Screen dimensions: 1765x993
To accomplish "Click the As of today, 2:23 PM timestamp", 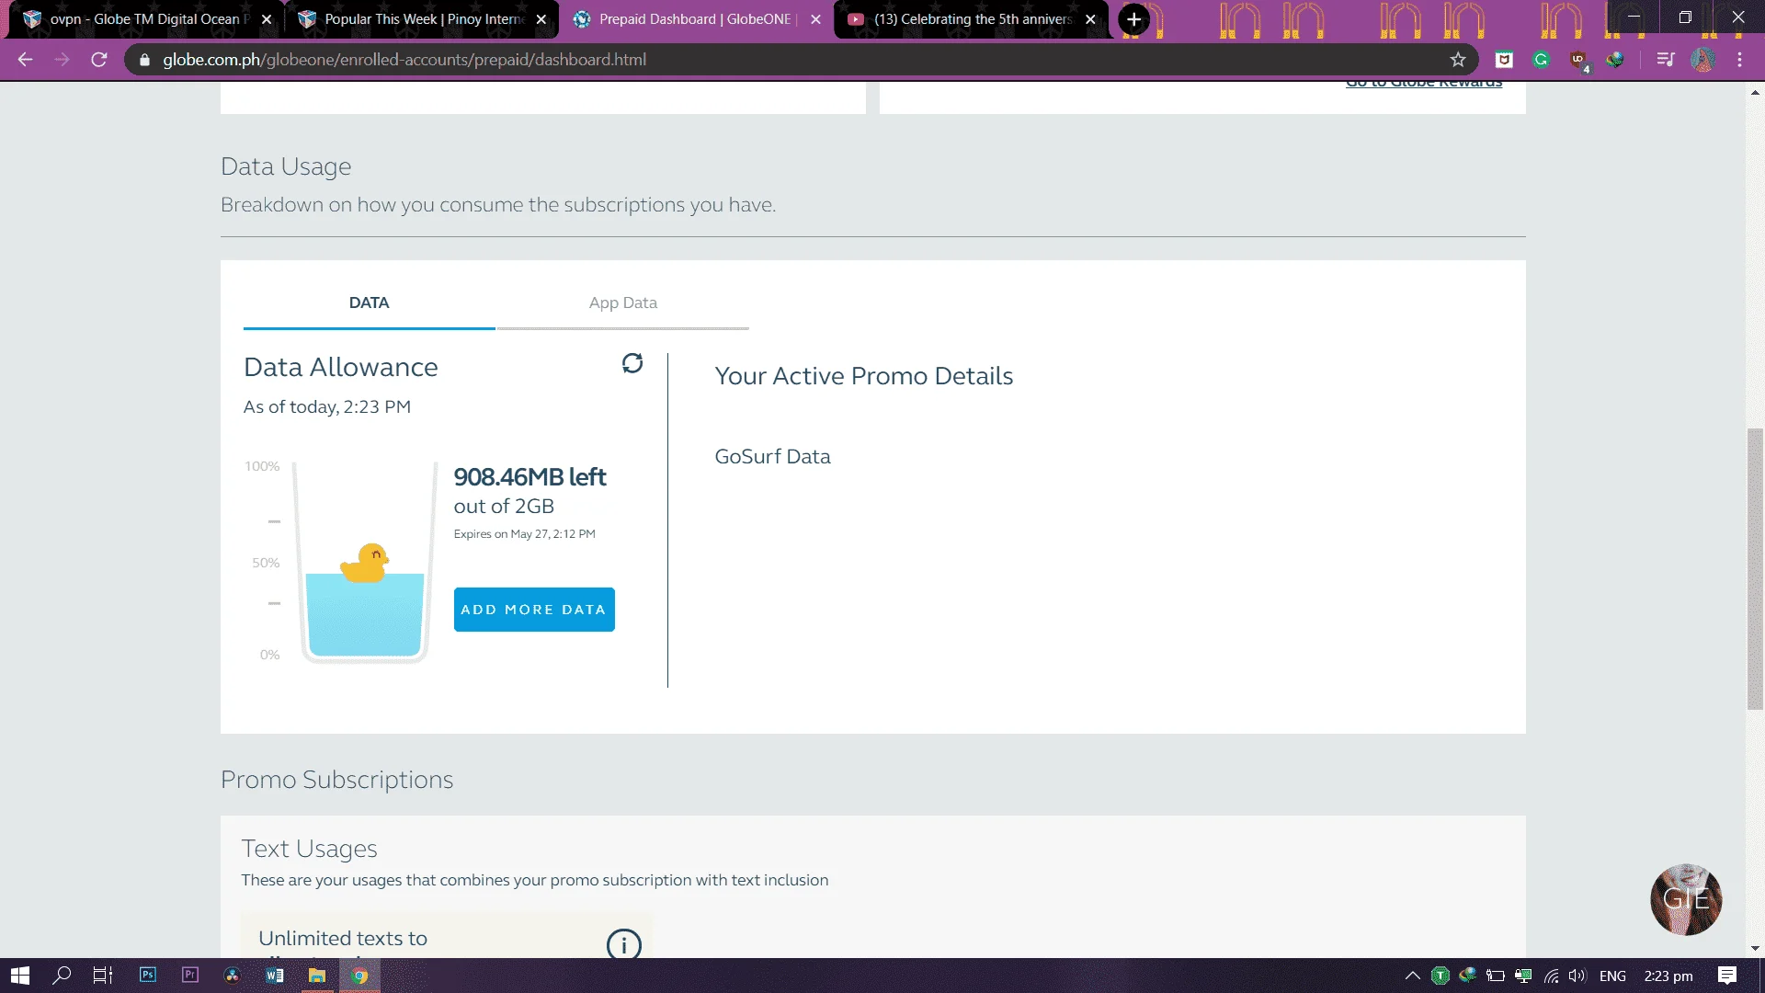I will (326, 407).
